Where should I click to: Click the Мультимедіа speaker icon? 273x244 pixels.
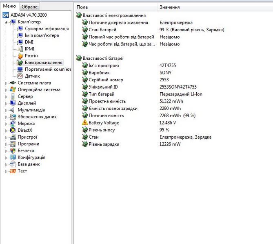click(13, 110)
